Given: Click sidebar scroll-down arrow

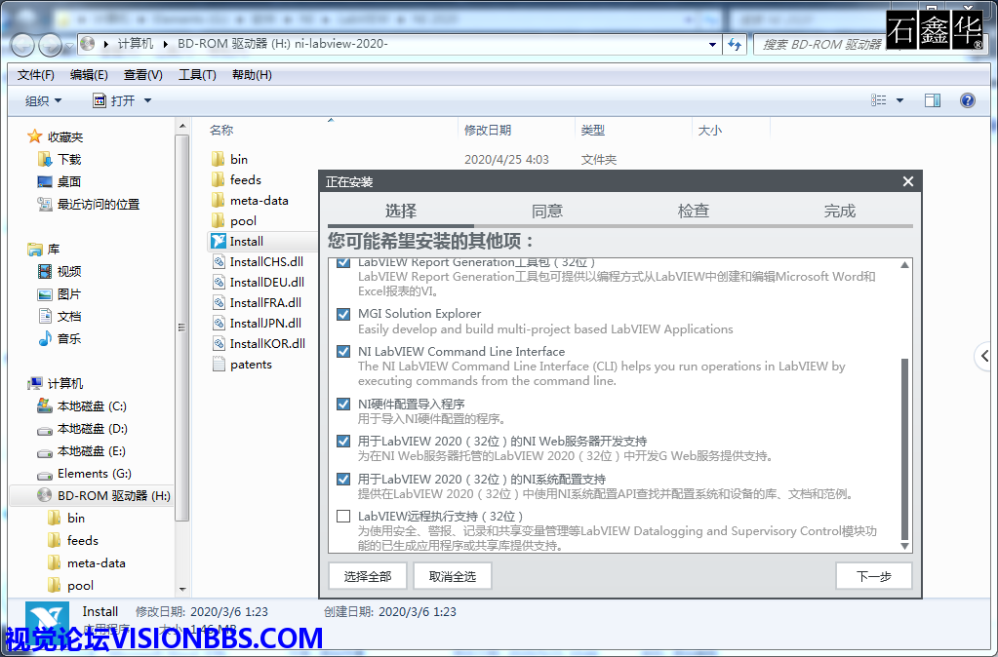Looking at the screenshot, I should (x=182, y=589).
